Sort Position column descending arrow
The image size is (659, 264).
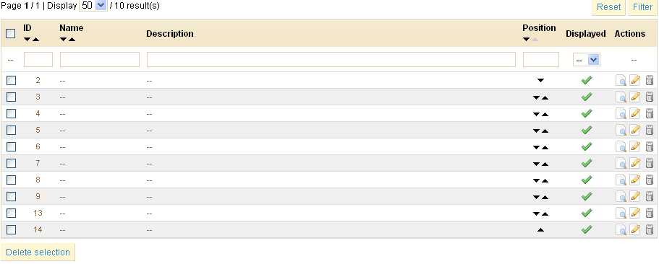526,40
